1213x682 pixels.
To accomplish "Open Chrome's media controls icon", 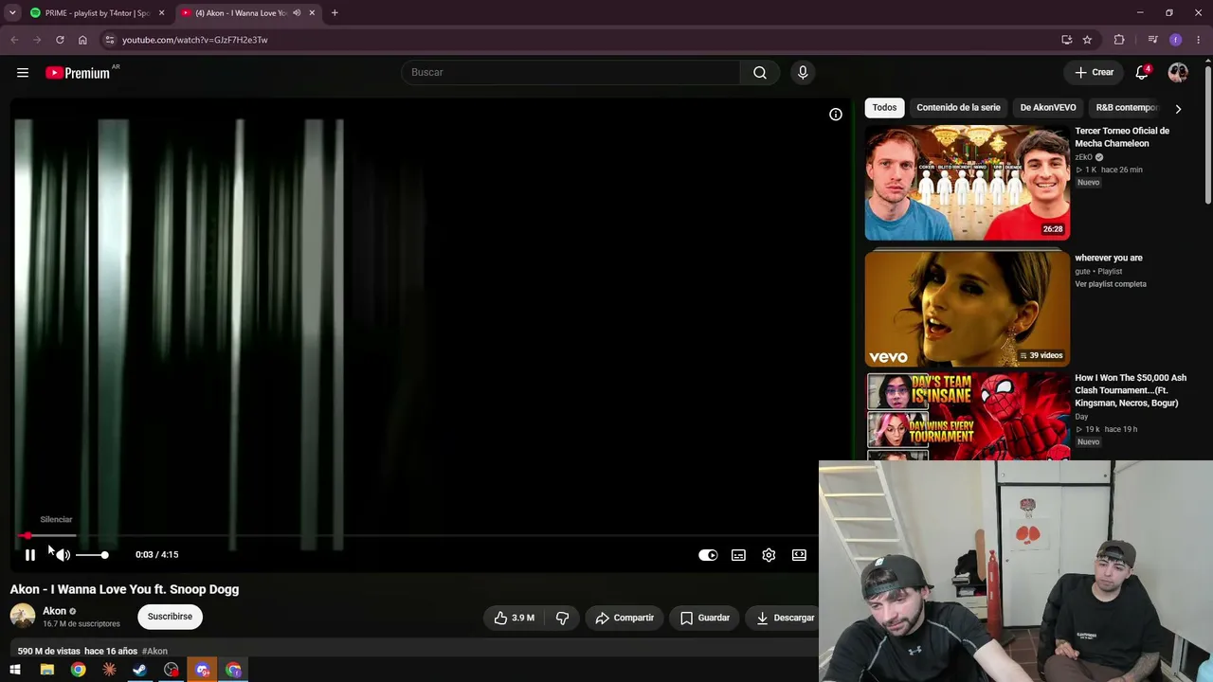I will [x=1152, y=40].
